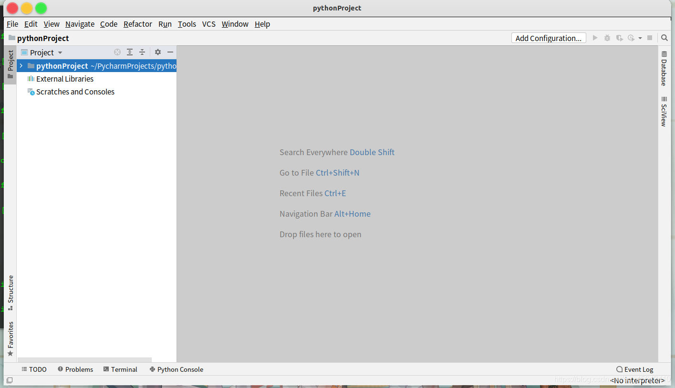
Task: Click pythonProject breadcrumb in navigation bar
Action: (43, 38)
